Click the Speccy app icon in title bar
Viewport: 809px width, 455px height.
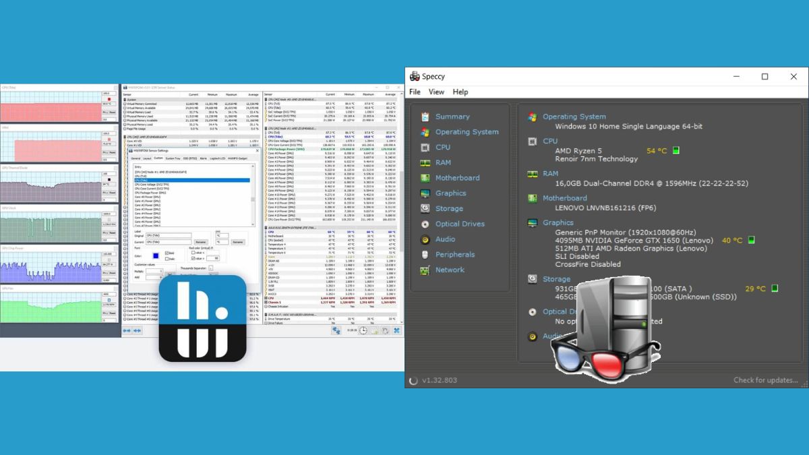[x=415, y=76]
